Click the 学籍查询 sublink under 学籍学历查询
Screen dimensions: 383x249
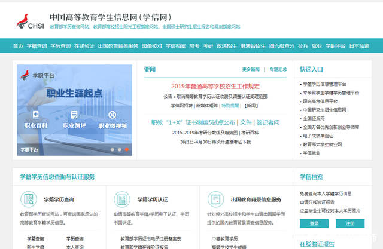coord(36,239)
